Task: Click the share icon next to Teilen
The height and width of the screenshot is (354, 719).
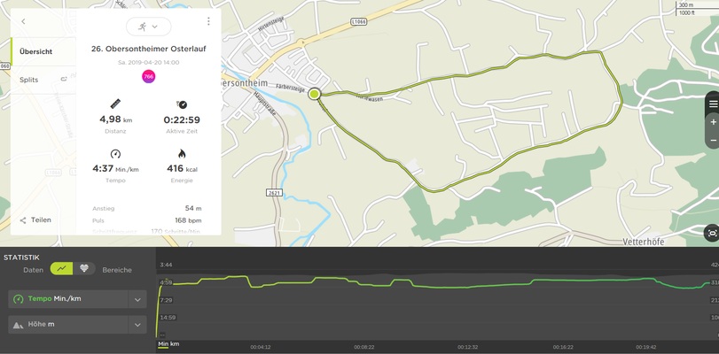Action: coord(23,219)
